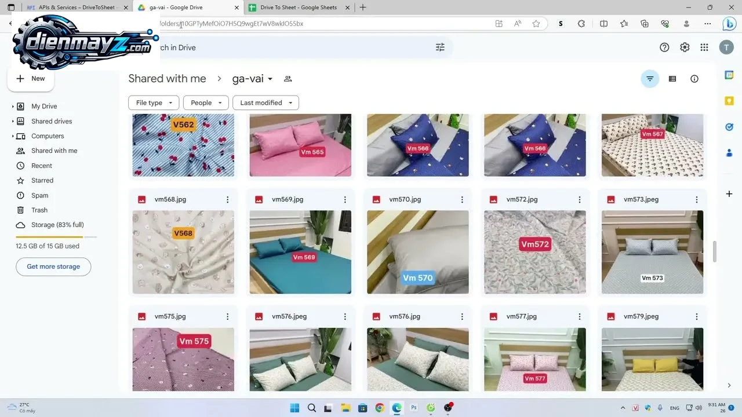Switch to Drive To Sheet Google Sheets tab
Screen dimensions: 742x417
[300, 8]
